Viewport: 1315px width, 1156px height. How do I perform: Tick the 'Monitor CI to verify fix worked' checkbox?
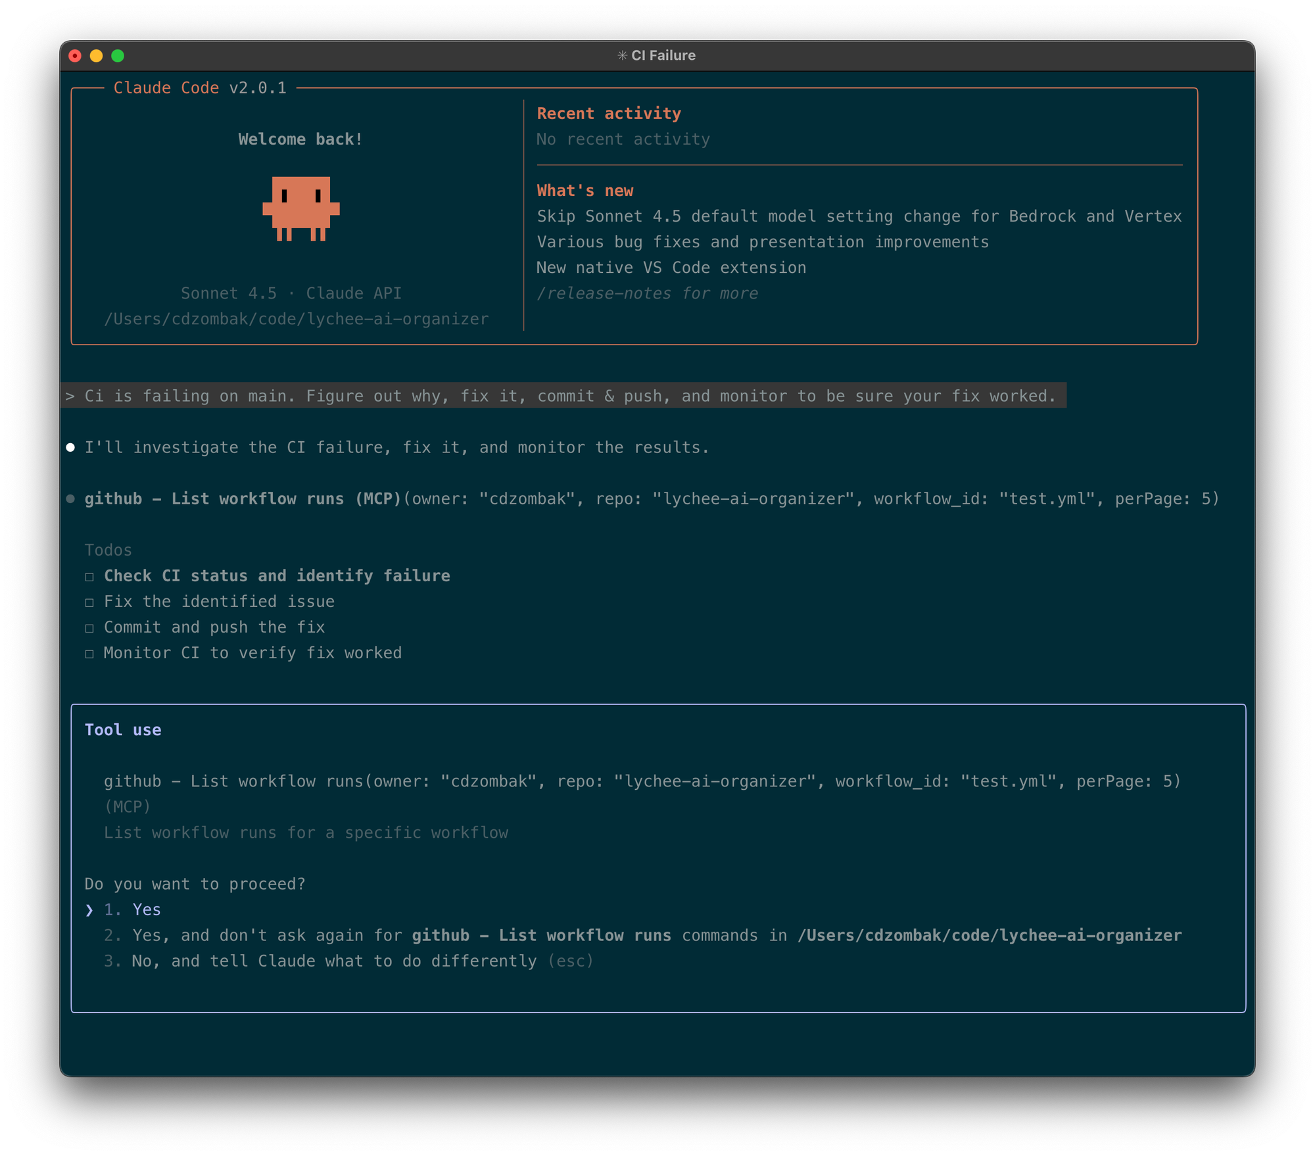pyautogui.click(x=89, y=654)
